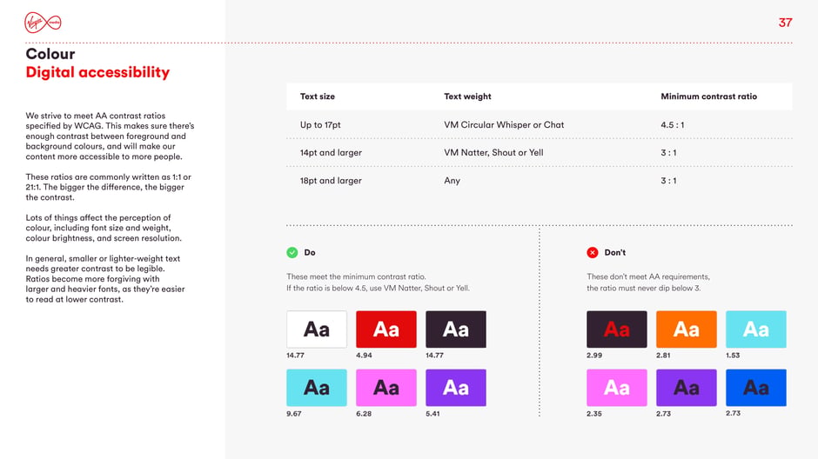Select the purple swatch labeled 5.41
This screenshot has width=818, height=459.
(x=456, y=388)
